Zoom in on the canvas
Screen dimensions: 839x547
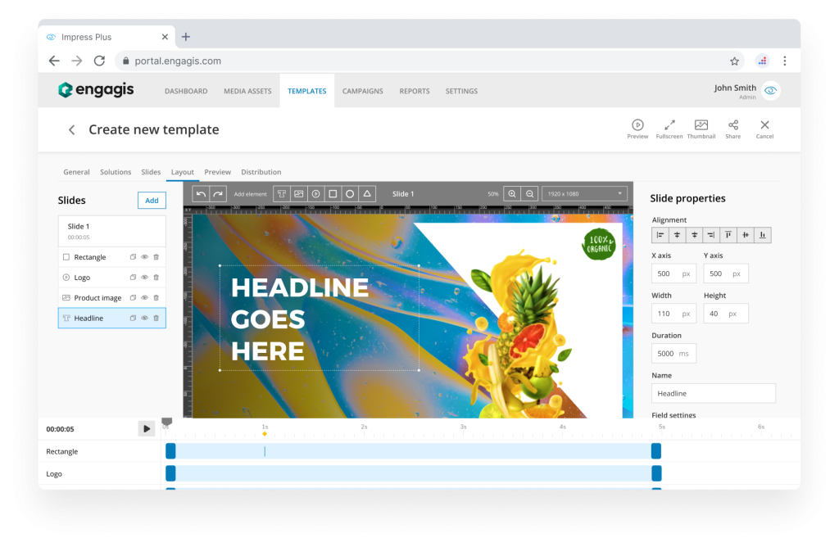click(x=512, y=194)
